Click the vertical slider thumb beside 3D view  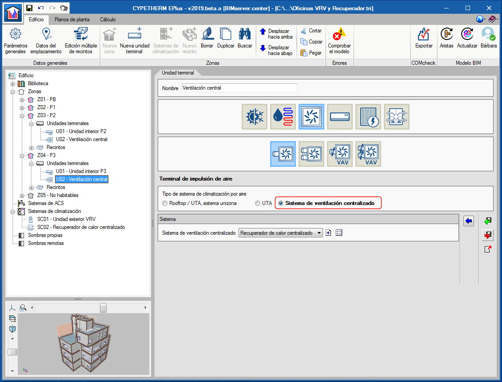(12, 352)
